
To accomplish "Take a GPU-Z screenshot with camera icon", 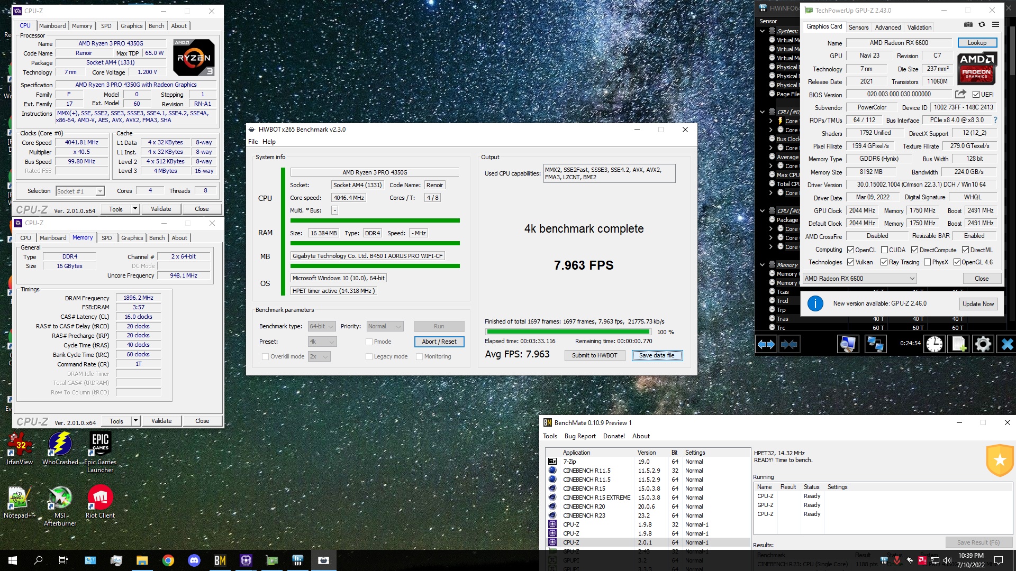I will (x=968, y=25).
